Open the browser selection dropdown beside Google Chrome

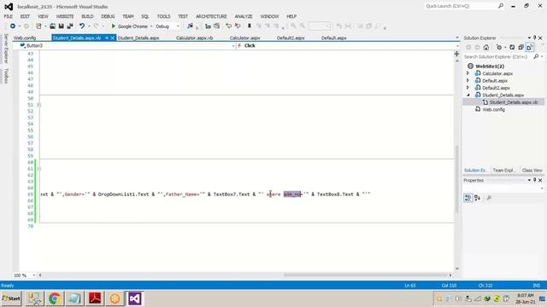151,26
